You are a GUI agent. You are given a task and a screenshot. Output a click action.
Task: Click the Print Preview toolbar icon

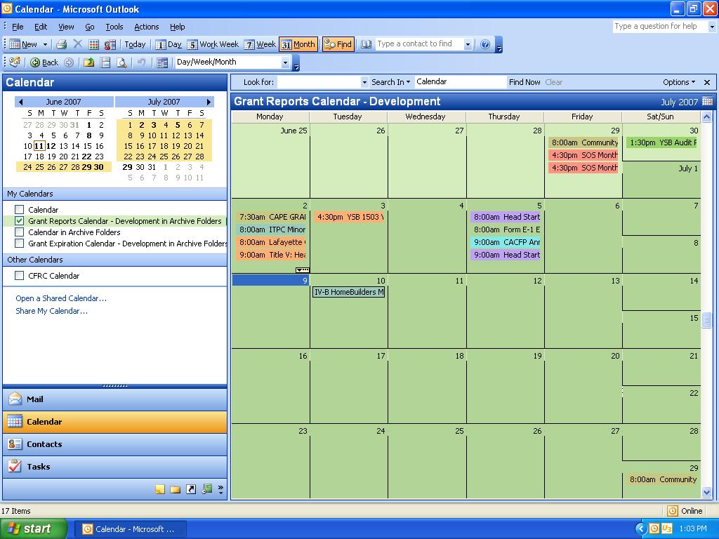[121, 62]
